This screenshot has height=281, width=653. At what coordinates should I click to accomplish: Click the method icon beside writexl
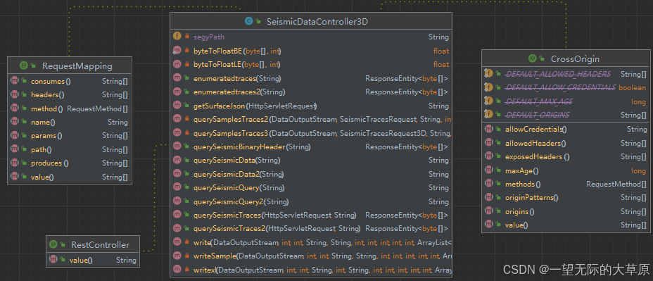point(177,269)
